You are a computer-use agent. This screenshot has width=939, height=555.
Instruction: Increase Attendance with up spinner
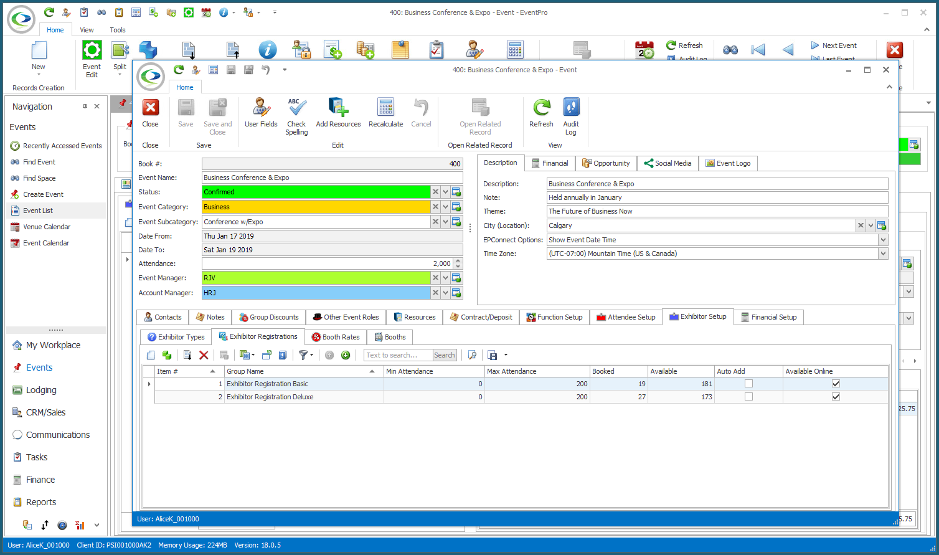[x=458, y=261]
